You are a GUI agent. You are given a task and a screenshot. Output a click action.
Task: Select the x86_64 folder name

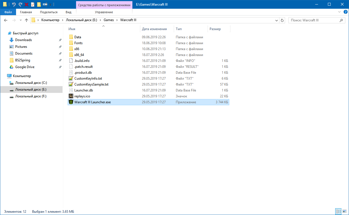click(79, 55)
